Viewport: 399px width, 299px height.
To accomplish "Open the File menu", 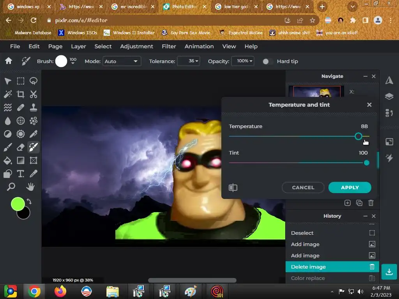I will tap(15, 46).
